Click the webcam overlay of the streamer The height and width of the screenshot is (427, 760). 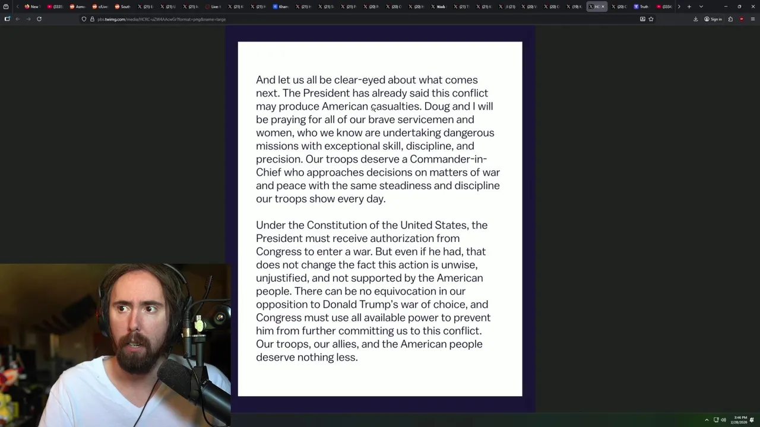coord(115,345)
